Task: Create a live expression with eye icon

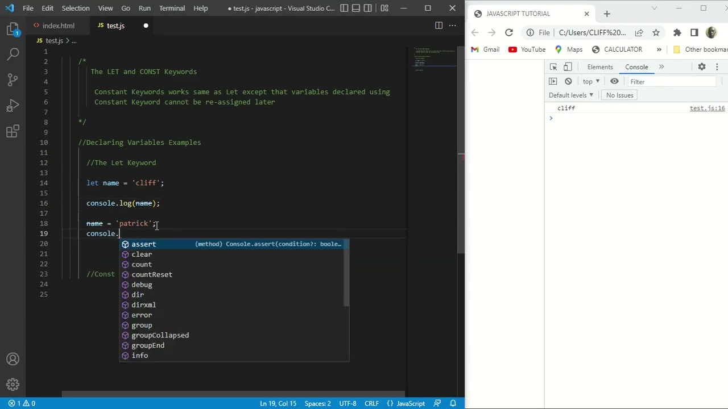Action: 614,82
